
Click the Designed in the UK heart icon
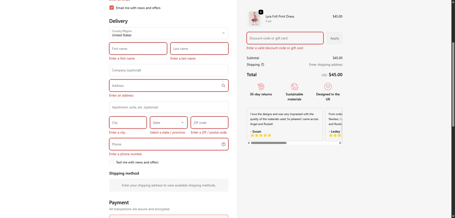point(328,87)
